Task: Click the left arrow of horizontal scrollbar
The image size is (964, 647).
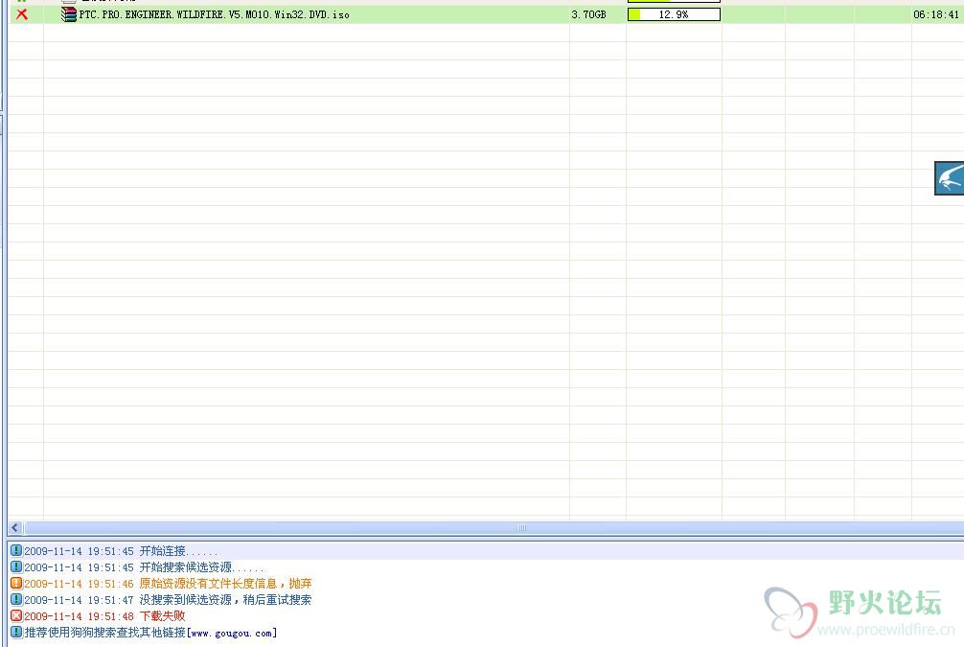Action: point(16,528)
